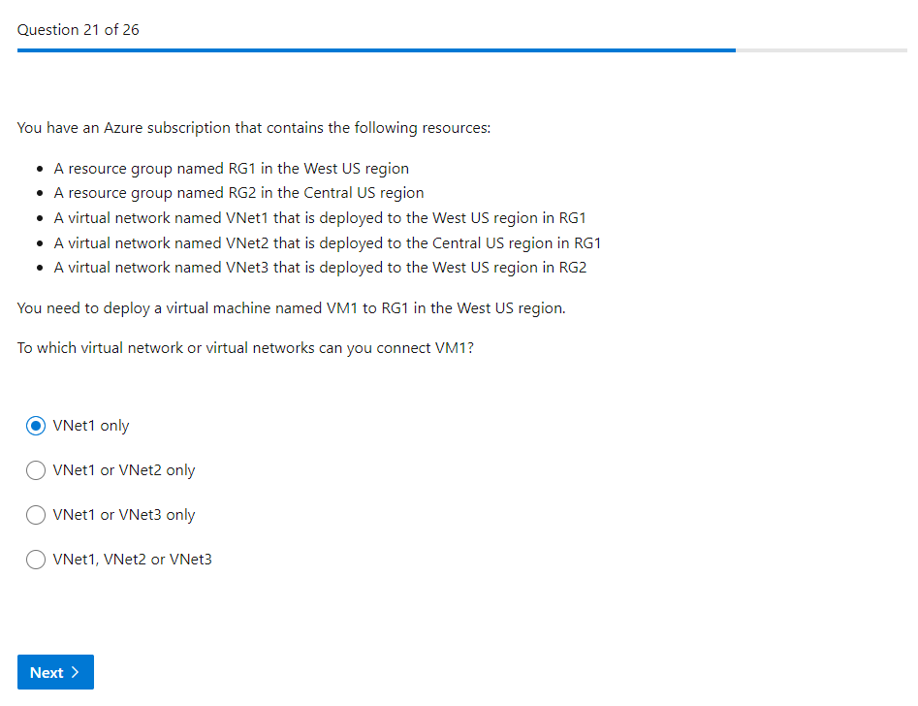The height and width of the screenshot is (706, 918).
Task: Click the bullet line describing VNet2
Action: (x=328, y=242)
